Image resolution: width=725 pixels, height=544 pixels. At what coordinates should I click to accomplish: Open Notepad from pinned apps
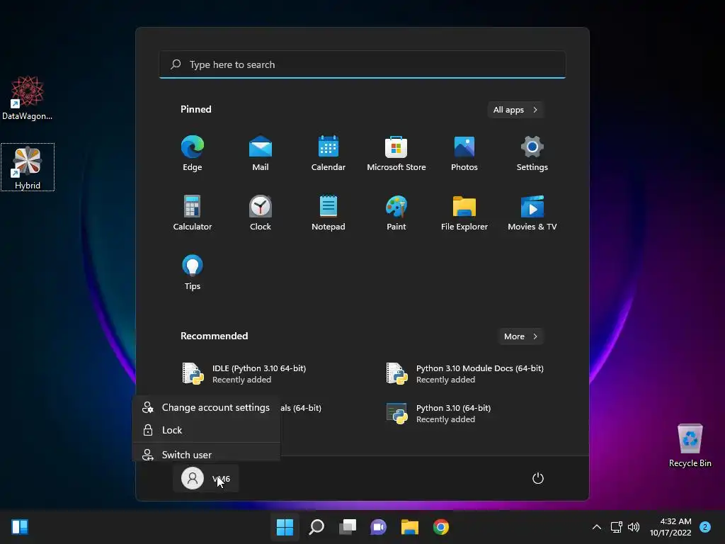329,212
